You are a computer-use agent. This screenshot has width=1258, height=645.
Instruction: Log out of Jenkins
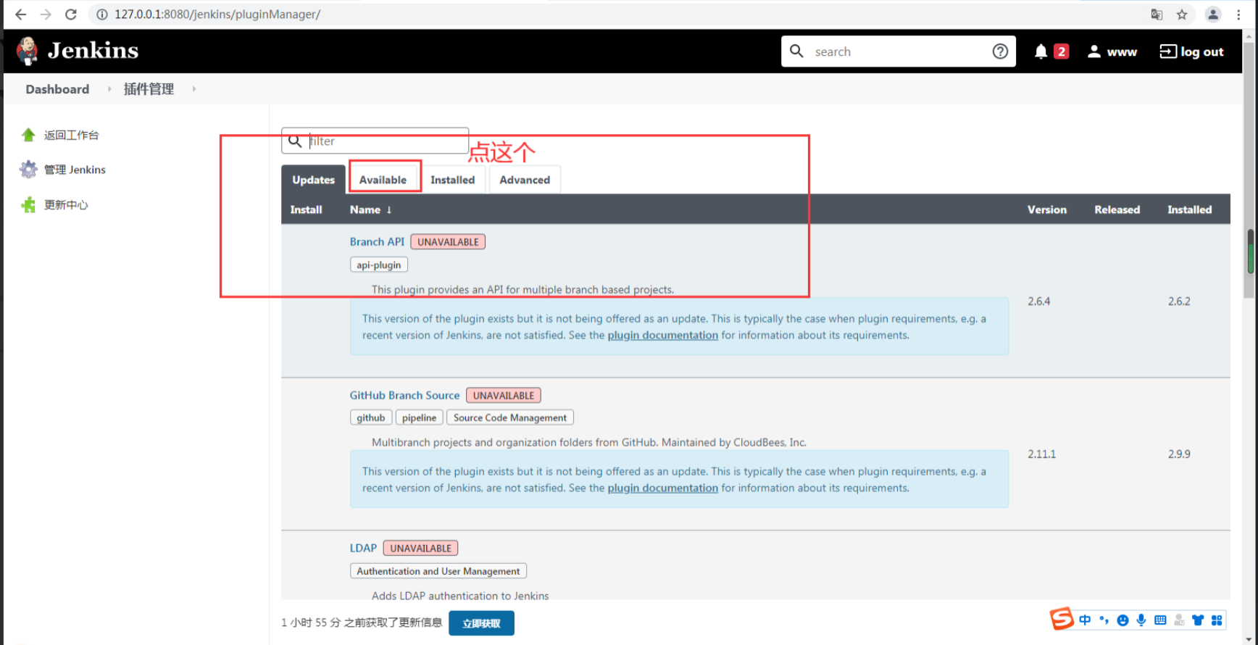coord(1191,51)
